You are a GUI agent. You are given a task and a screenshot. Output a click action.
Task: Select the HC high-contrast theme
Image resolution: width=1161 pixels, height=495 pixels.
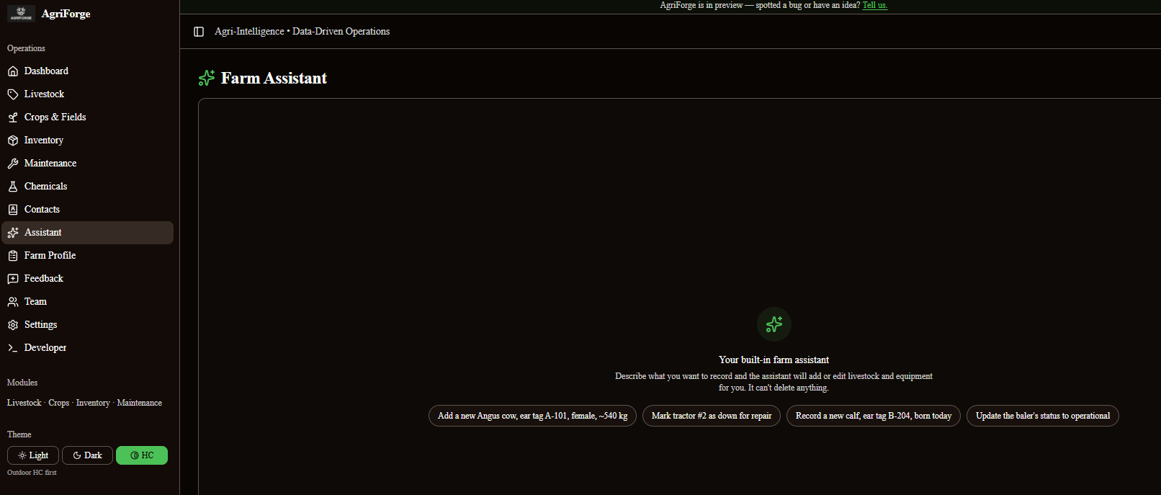142,455
